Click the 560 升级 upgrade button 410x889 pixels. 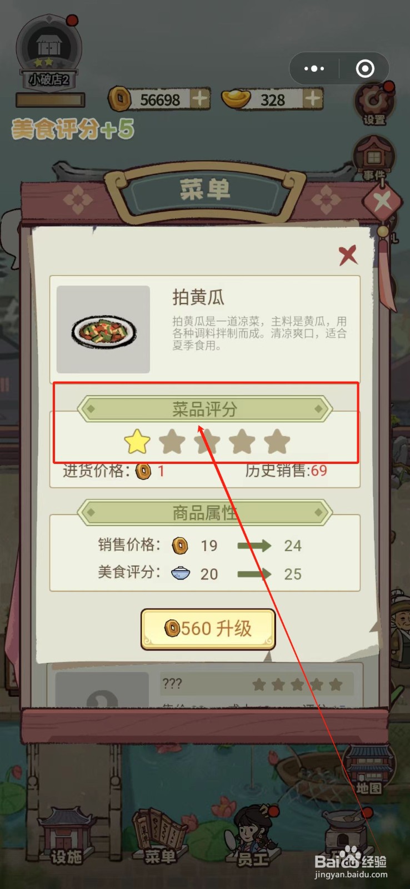tap(208, 629)
